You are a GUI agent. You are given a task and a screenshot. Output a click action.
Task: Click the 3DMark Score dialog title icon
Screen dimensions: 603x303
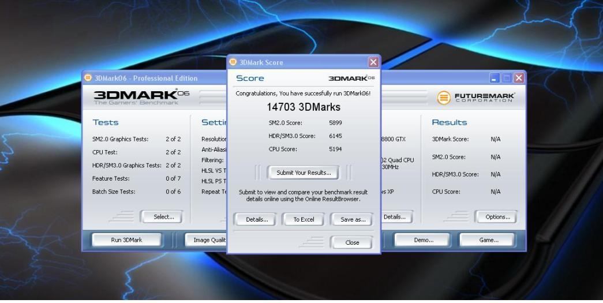tap(233, 62)
